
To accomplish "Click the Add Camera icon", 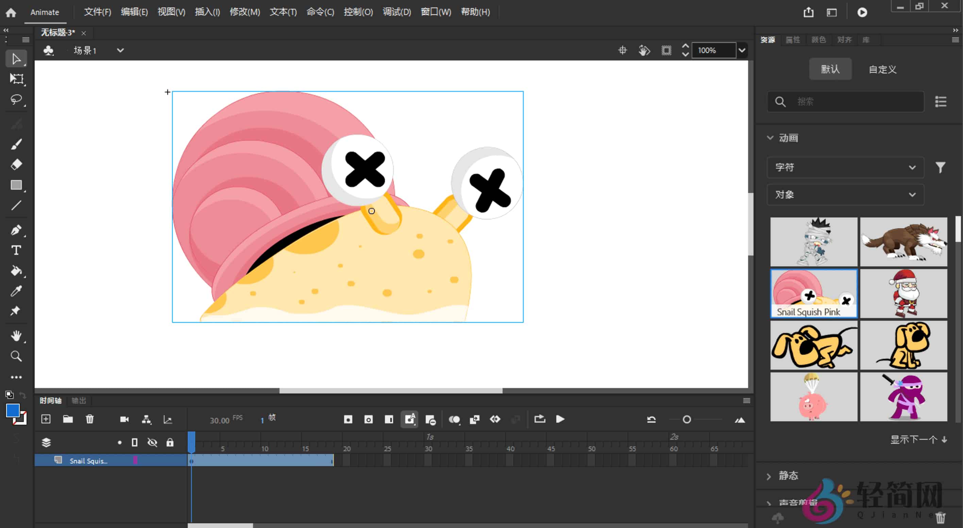I will tap(124, 419).
